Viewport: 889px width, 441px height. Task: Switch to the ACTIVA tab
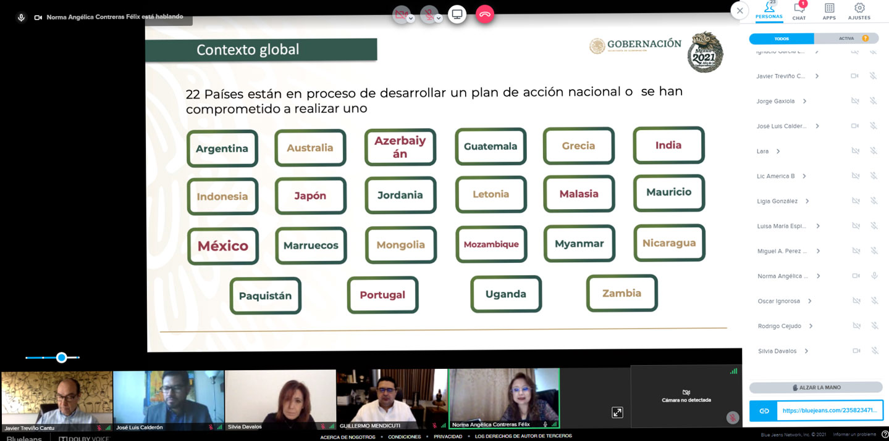click(x=846, y=39)
